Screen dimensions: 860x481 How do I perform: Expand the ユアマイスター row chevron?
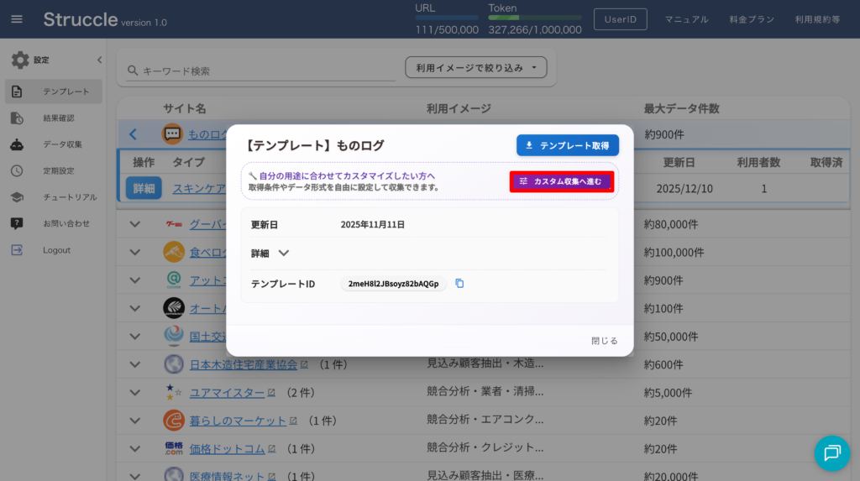click(135, 392)
